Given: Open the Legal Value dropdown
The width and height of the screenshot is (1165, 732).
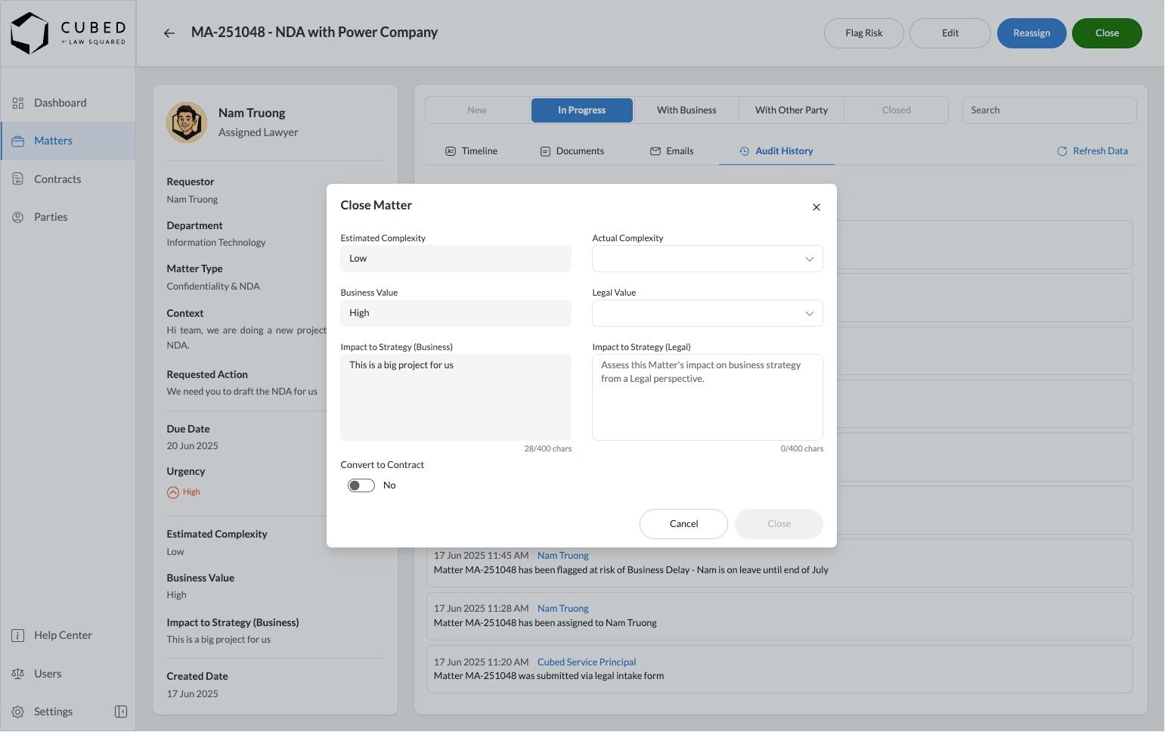Looking at the screenshot, I should [x=707, y=313].
